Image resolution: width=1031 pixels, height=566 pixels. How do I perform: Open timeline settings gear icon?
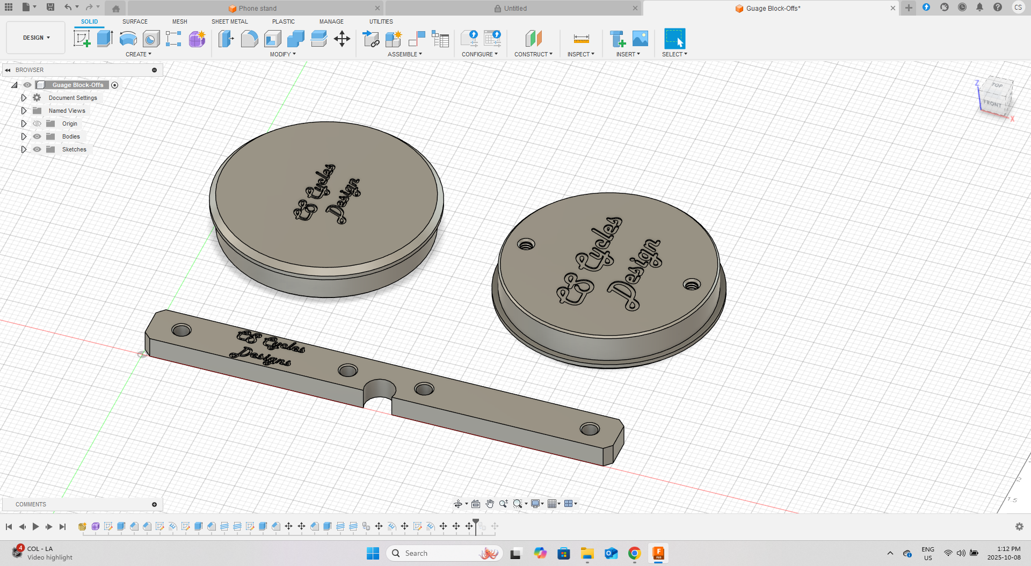(x=1019, y=527)
